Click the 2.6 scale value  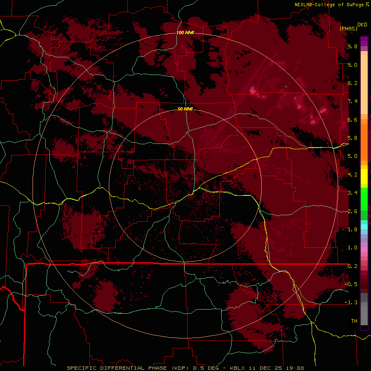point(352,211)
